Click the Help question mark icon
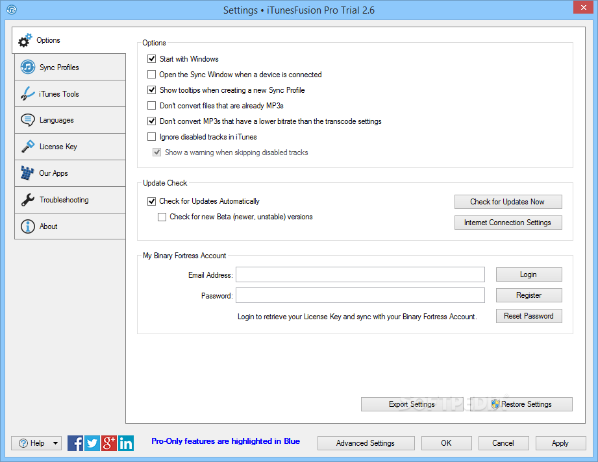The width and height of the screenshot is (598, 462). click(23, 443)
